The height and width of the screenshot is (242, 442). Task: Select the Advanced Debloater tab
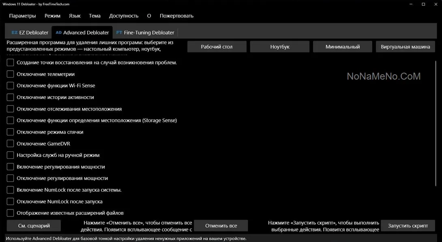(x=82, y=32)
